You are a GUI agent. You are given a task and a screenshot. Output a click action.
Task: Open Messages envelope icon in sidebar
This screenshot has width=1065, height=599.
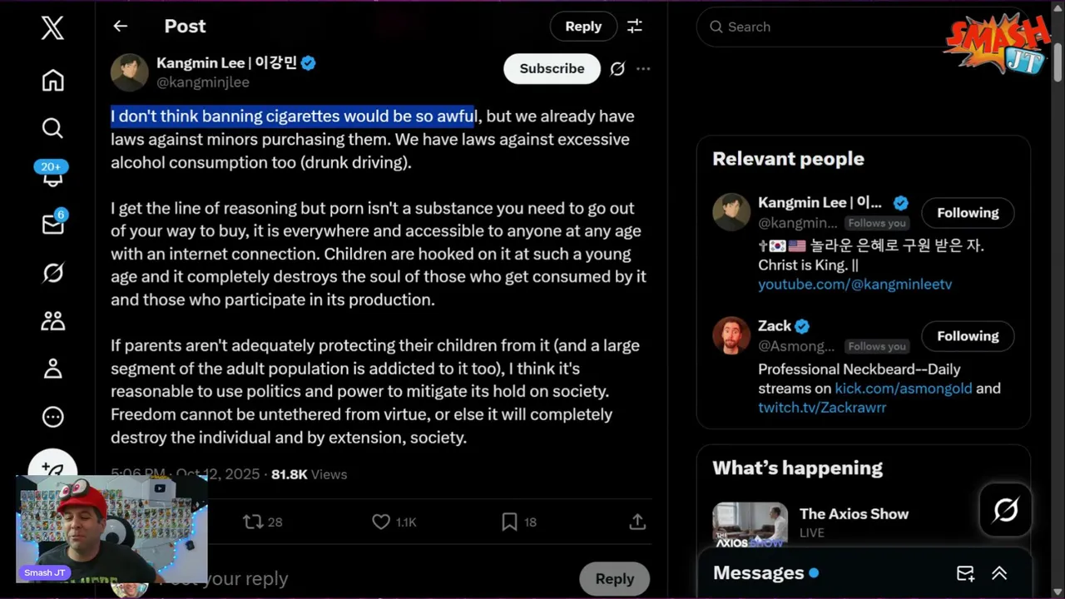point(52,224)
